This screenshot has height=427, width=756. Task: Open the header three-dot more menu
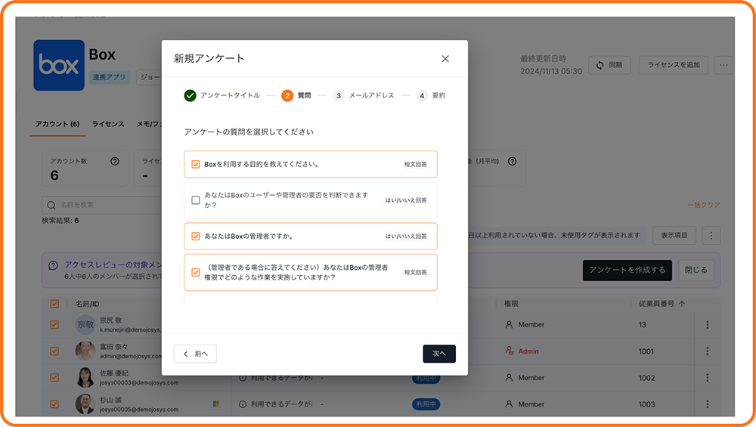(723, 65)
